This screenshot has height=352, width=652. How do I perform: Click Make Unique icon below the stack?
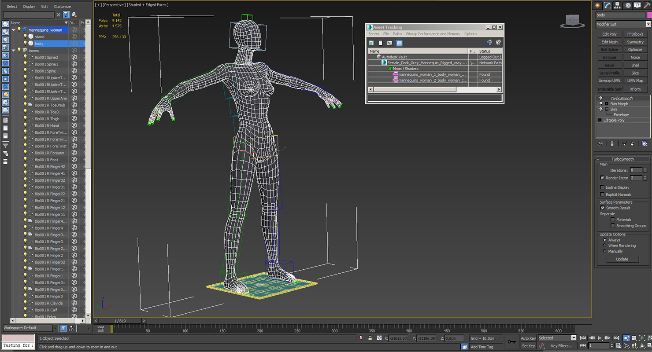click(x=624, y=143)
